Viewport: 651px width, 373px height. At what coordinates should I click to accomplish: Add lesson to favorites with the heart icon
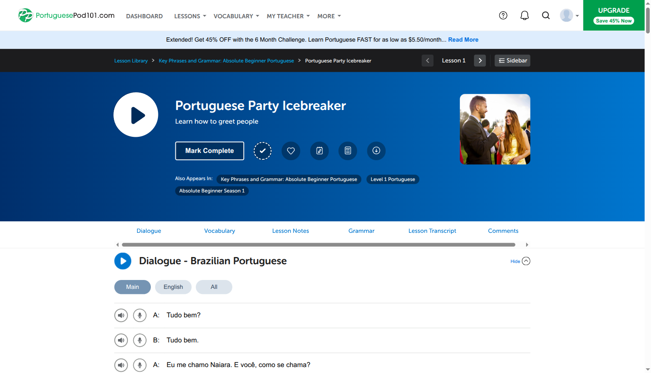point(291,151)
